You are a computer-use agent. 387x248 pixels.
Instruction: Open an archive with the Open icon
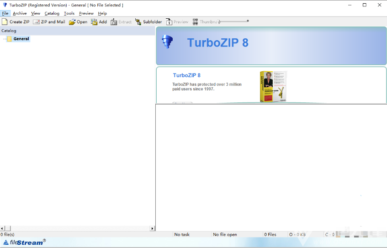coord(72,22)
